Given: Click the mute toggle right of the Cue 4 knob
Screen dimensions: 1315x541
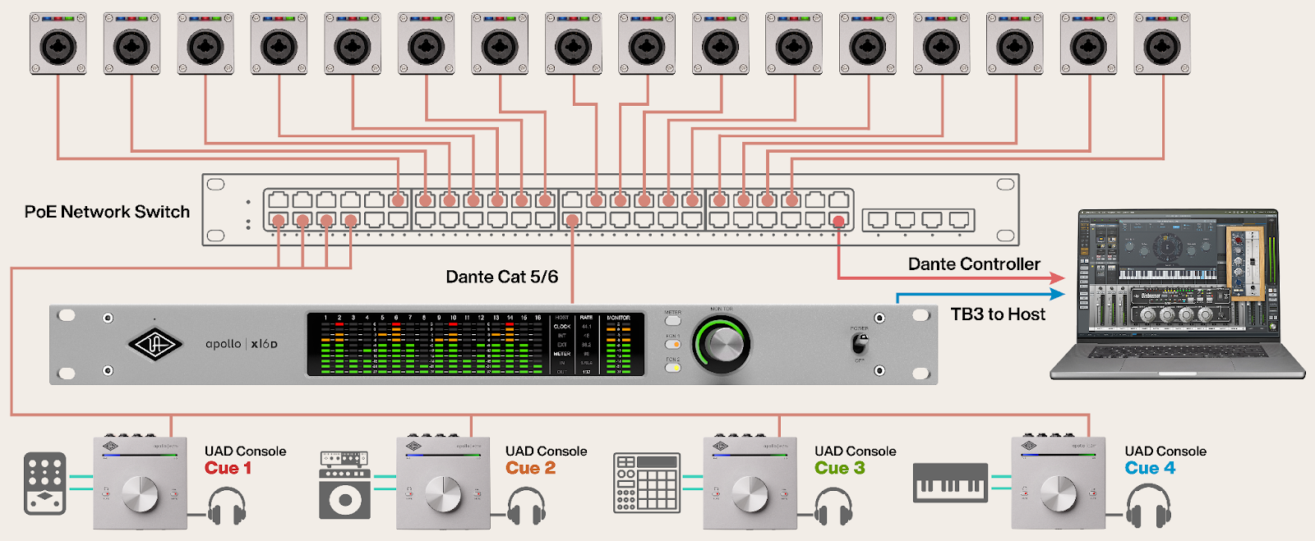Looking at the screenshot, I should pos(1093,493).
